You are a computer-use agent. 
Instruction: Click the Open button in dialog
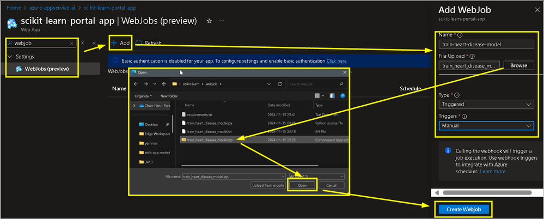pyautogui.click(x=302, y=185)
